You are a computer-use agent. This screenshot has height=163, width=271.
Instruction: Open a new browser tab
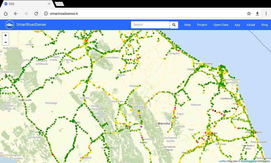click(59, 4)
